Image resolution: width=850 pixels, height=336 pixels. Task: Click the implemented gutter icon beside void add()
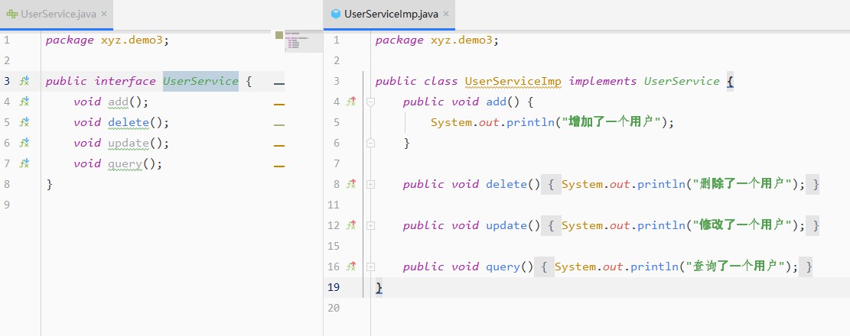point(24,102)
